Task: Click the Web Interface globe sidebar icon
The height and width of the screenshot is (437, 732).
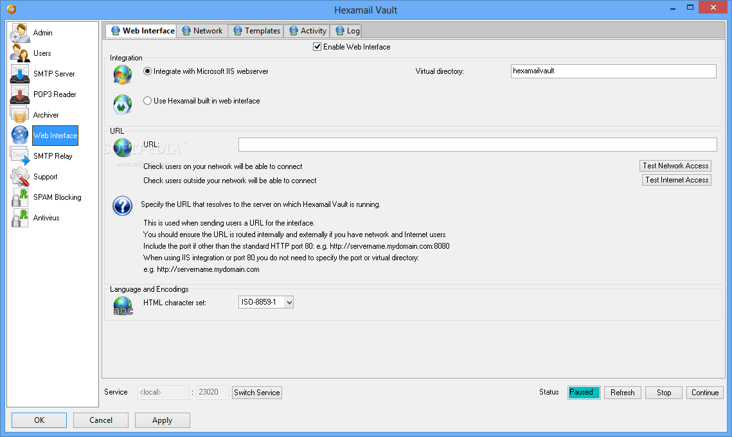Action: [x=20, y=136]
